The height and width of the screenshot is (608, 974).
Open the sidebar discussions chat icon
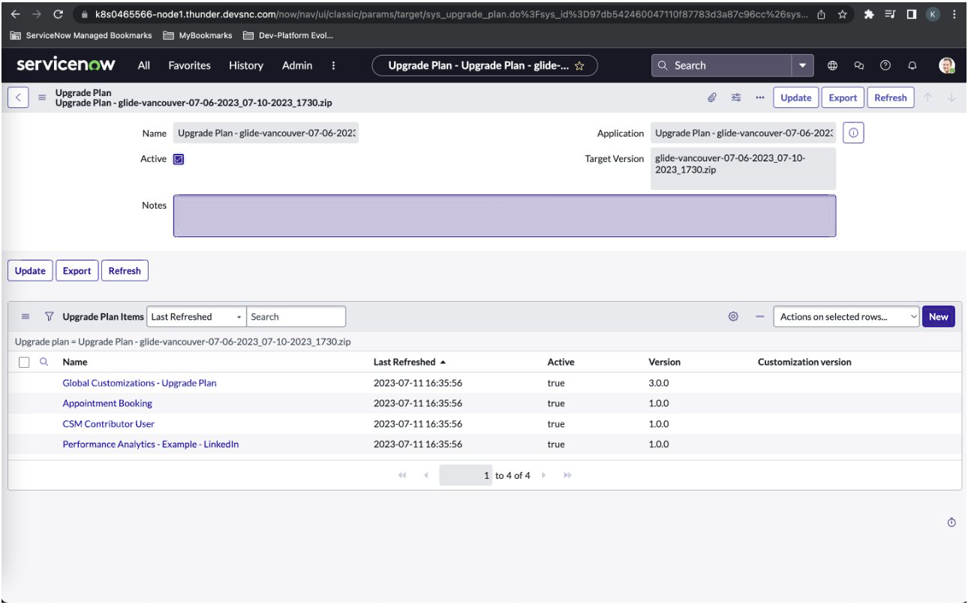pos(859,65)
